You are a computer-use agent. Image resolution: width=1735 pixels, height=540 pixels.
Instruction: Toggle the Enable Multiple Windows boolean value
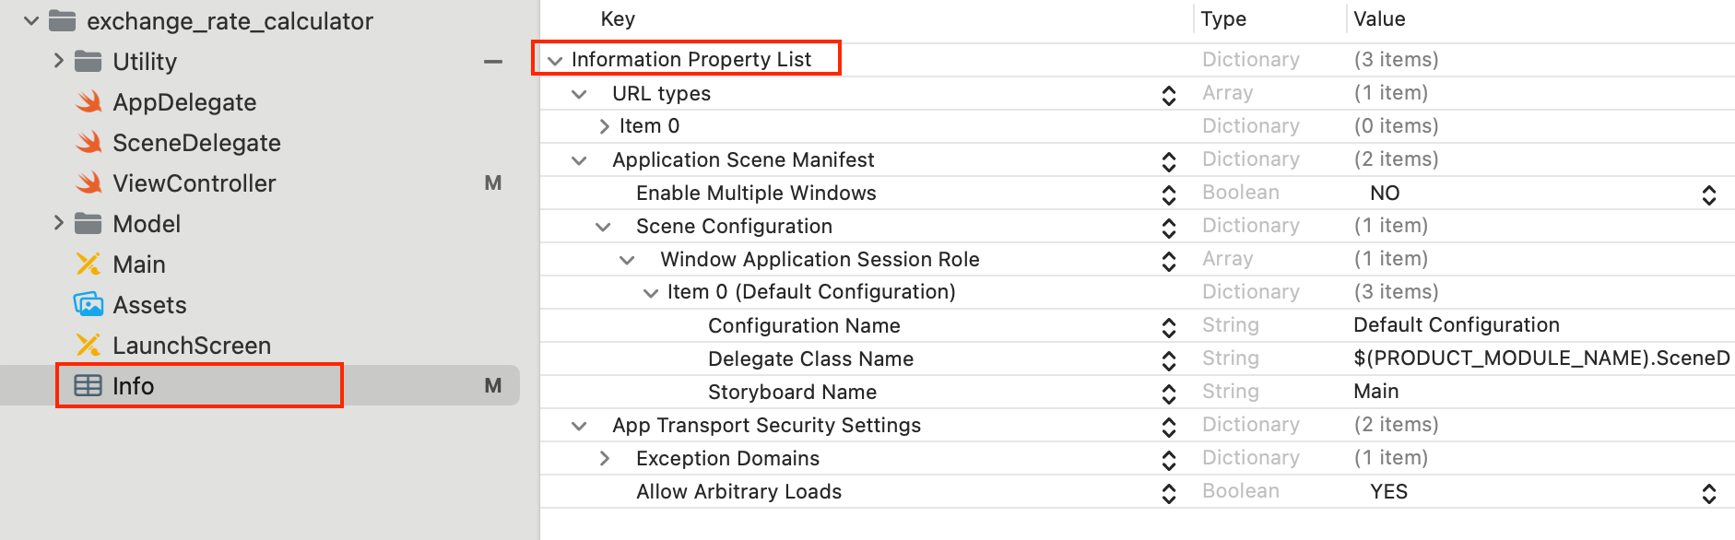click(x=1710, y=194)
